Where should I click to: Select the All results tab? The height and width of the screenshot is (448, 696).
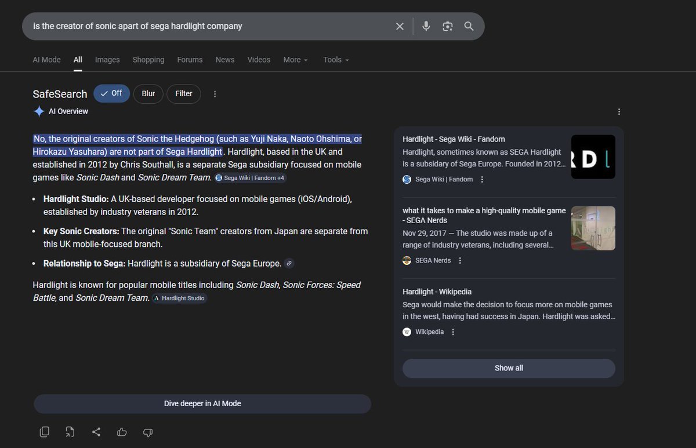coord(78,60)
